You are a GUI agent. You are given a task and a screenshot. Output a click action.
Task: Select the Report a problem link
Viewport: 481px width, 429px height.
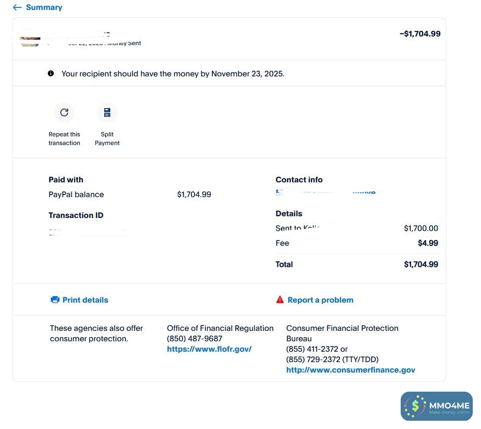tap(320, 300)
